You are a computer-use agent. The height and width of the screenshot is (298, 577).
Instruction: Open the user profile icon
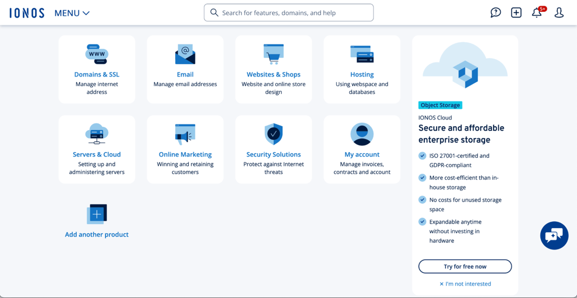coord(559,12)
